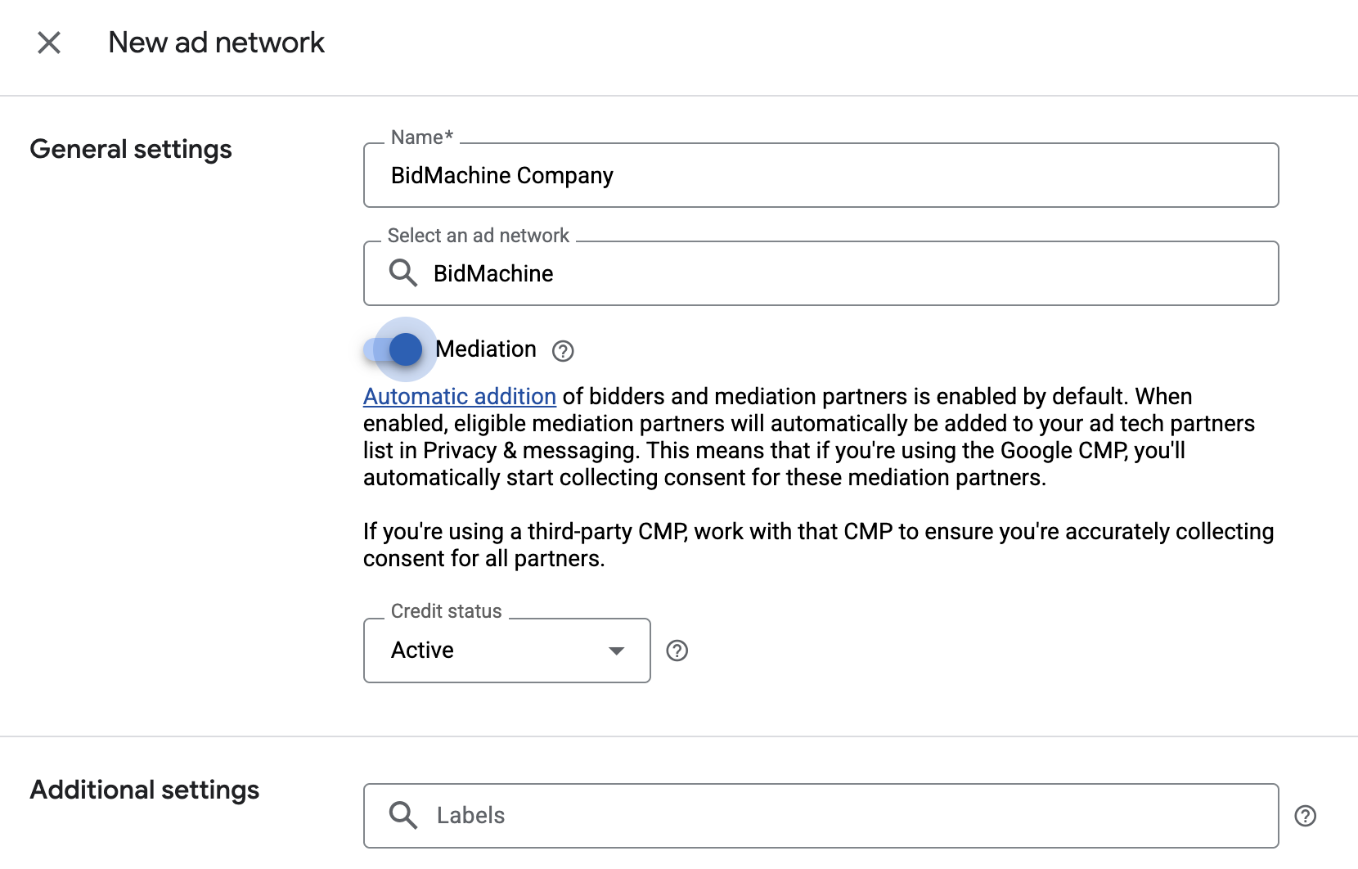Viewport: 1358px width, 869px height.
Task: Show help for Credit status
Action: (677, 651)
